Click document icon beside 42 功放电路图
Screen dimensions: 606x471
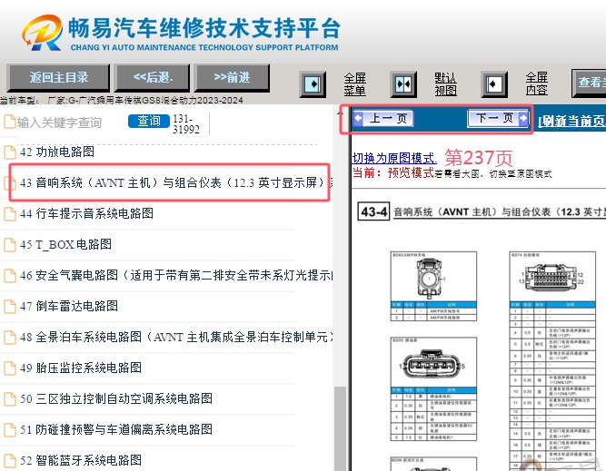pos(10,152)
